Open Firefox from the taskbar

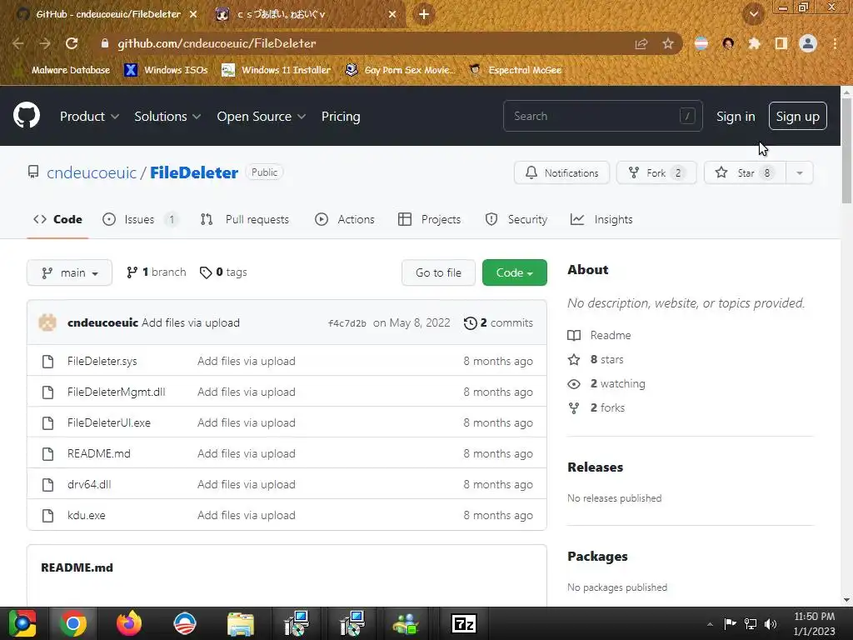(129, 623)
